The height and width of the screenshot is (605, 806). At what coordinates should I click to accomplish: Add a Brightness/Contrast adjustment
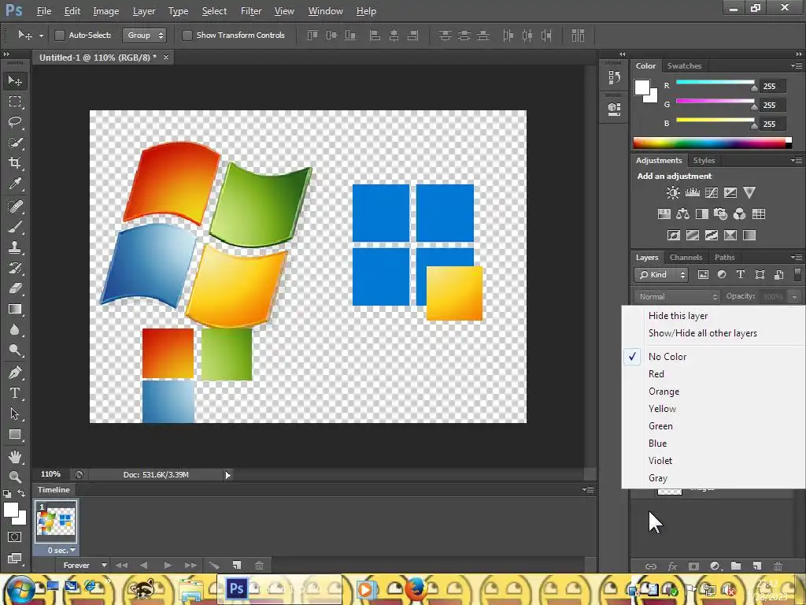click(x=673, y=193)
